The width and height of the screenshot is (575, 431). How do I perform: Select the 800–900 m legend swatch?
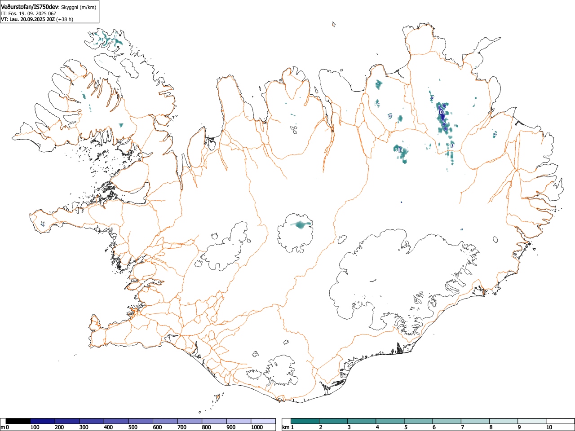214,421
